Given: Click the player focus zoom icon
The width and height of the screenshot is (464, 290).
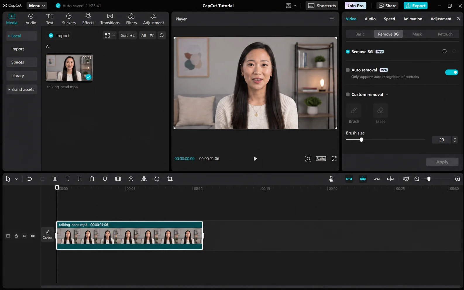Looking at the screenshot, I should (308, 158).
